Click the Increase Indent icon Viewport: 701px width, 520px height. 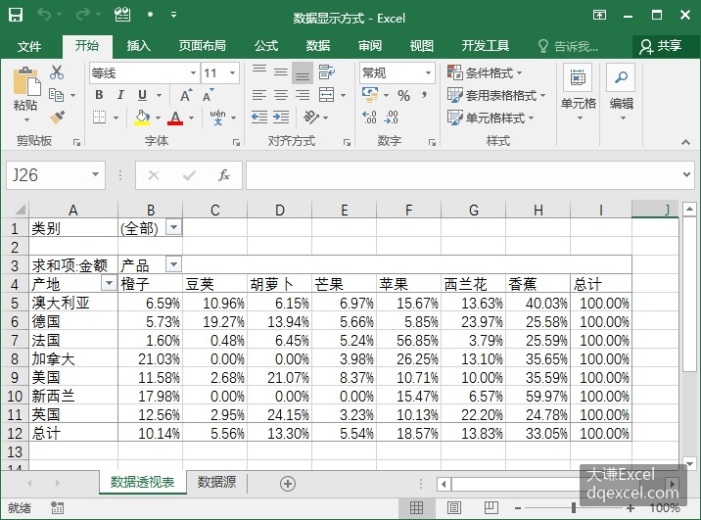coord(281,118)
